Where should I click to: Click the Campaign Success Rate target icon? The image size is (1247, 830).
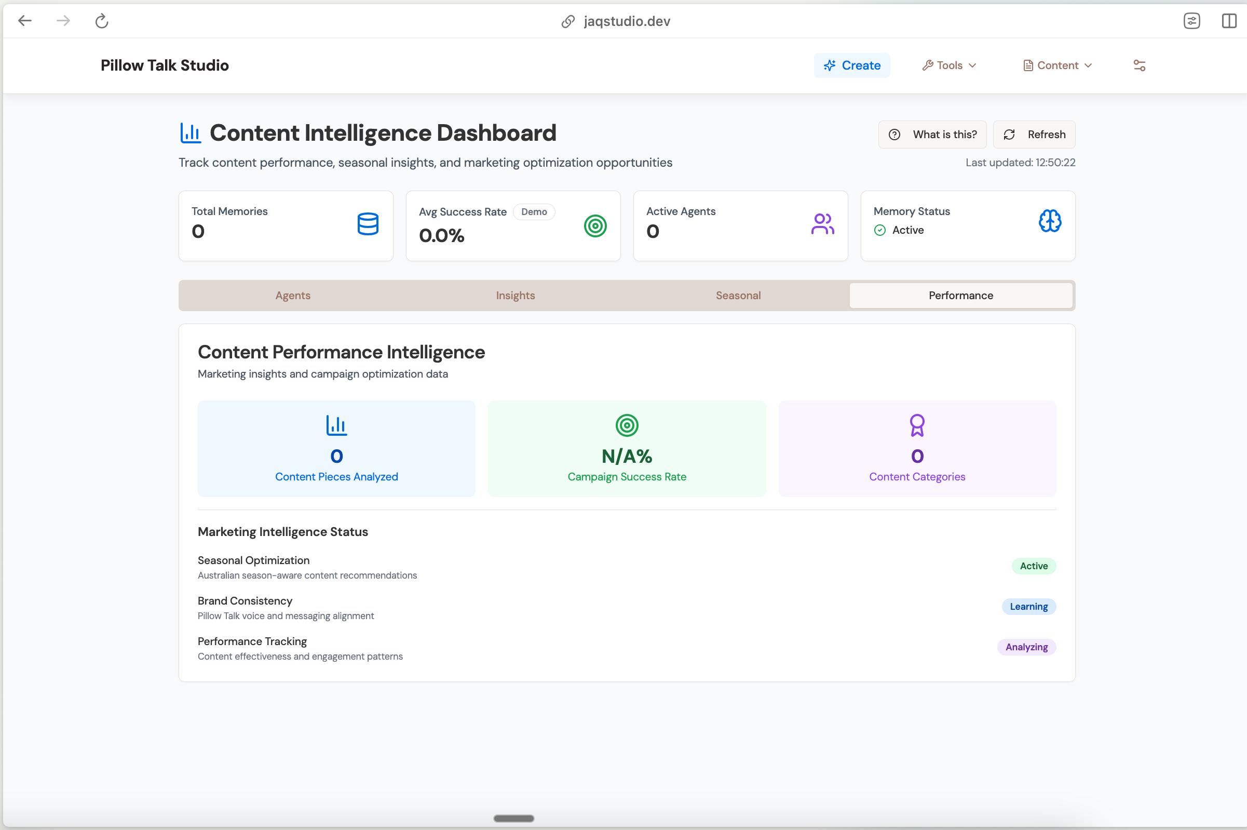click(x=627, y=425)
